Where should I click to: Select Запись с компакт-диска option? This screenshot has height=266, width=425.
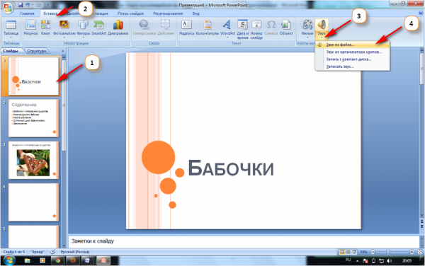click(352, 59)
